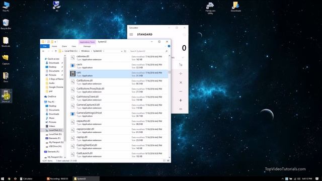The image size is (322, 181).
Task: Select the CastingShellExt.dll file
Action: pos(119,146)
